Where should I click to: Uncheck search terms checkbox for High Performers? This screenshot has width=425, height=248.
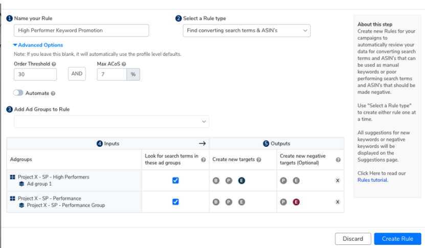(x=175, y=180)
